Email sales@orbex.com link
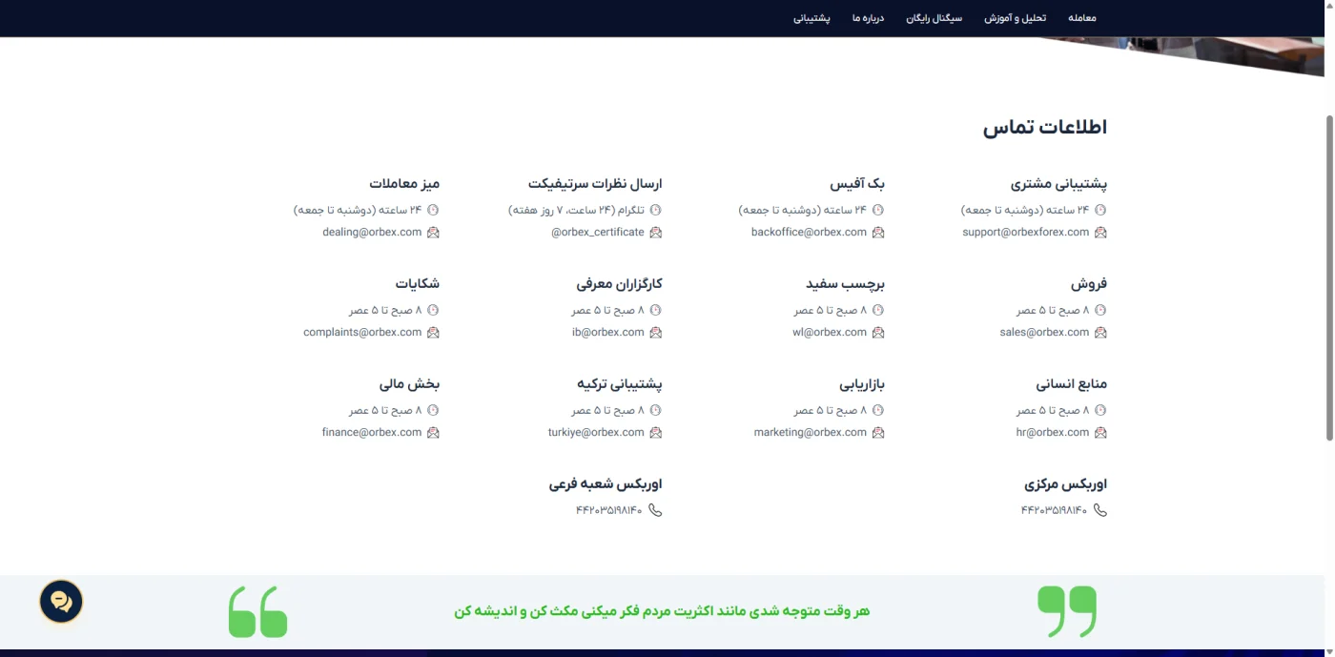The width and height of the screenshot is (1335, 657). [1044, 333]
